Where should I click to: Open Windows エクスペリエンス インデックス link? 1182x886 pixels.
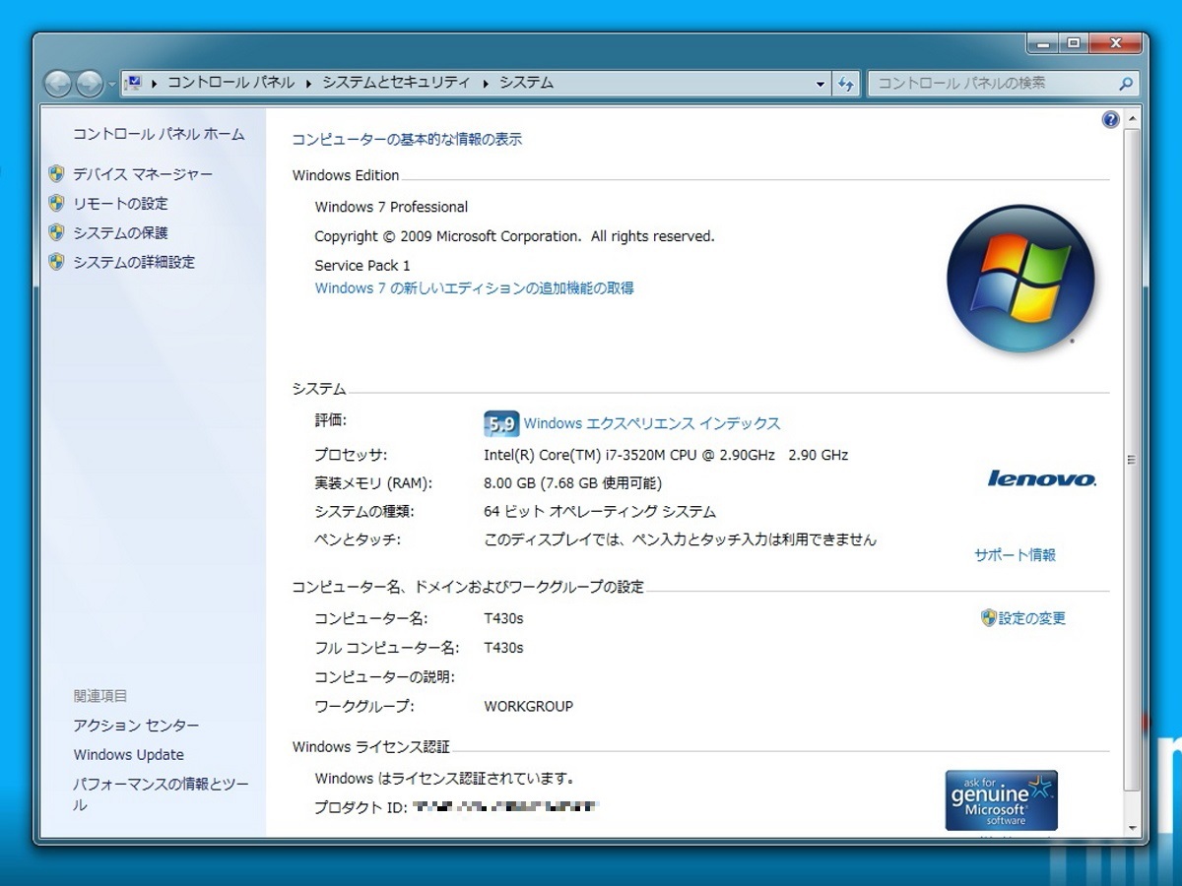652,423
